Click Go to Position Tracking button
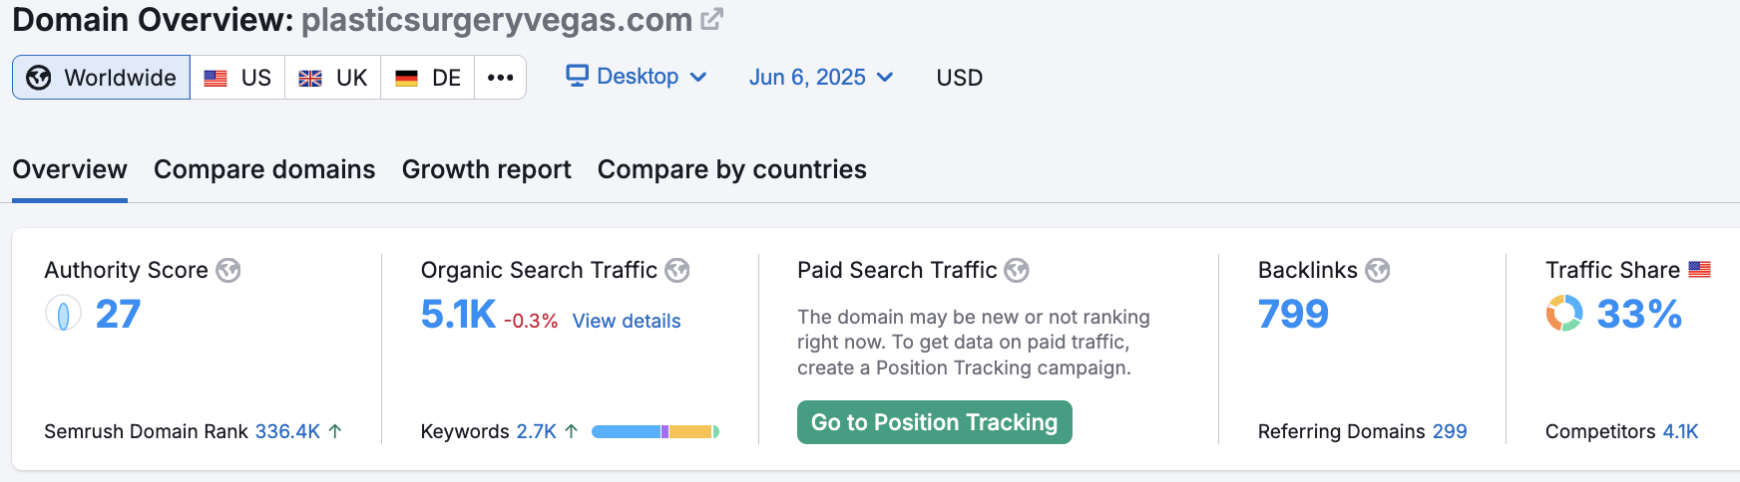1740x482 pixels. (934, 422)
